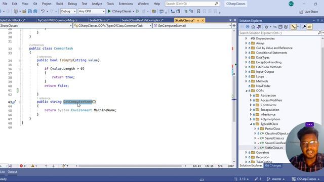Open the master branch dropdown in status bar
Image resolution: width=324 pixels, height=182 pixels.
tap(276, 179)
